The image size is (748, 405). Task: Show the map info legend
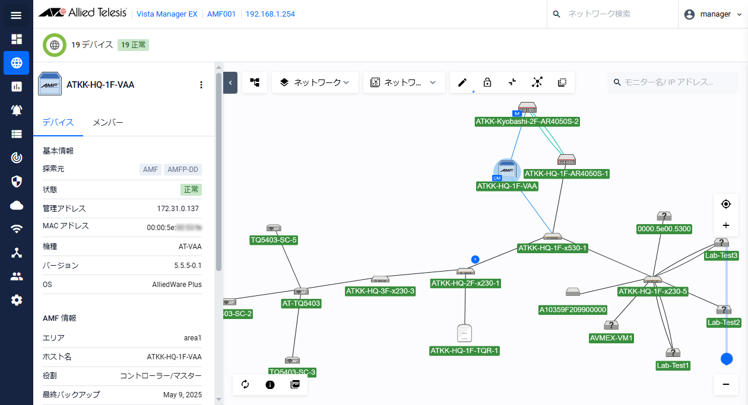pyautogui.click(x=270, y=384)
